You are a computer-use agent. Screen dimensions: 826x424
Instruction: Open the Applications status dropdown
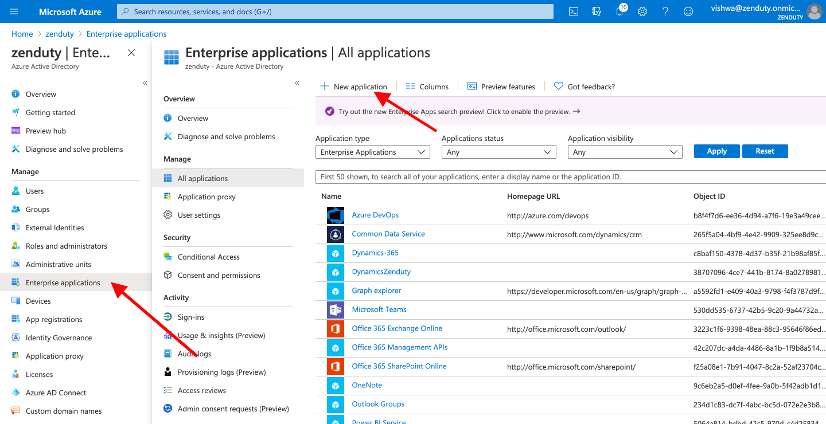pos(499,152)
